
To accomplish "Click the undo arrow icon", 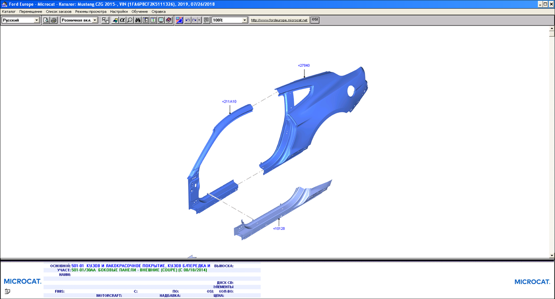I will [188, 20].
